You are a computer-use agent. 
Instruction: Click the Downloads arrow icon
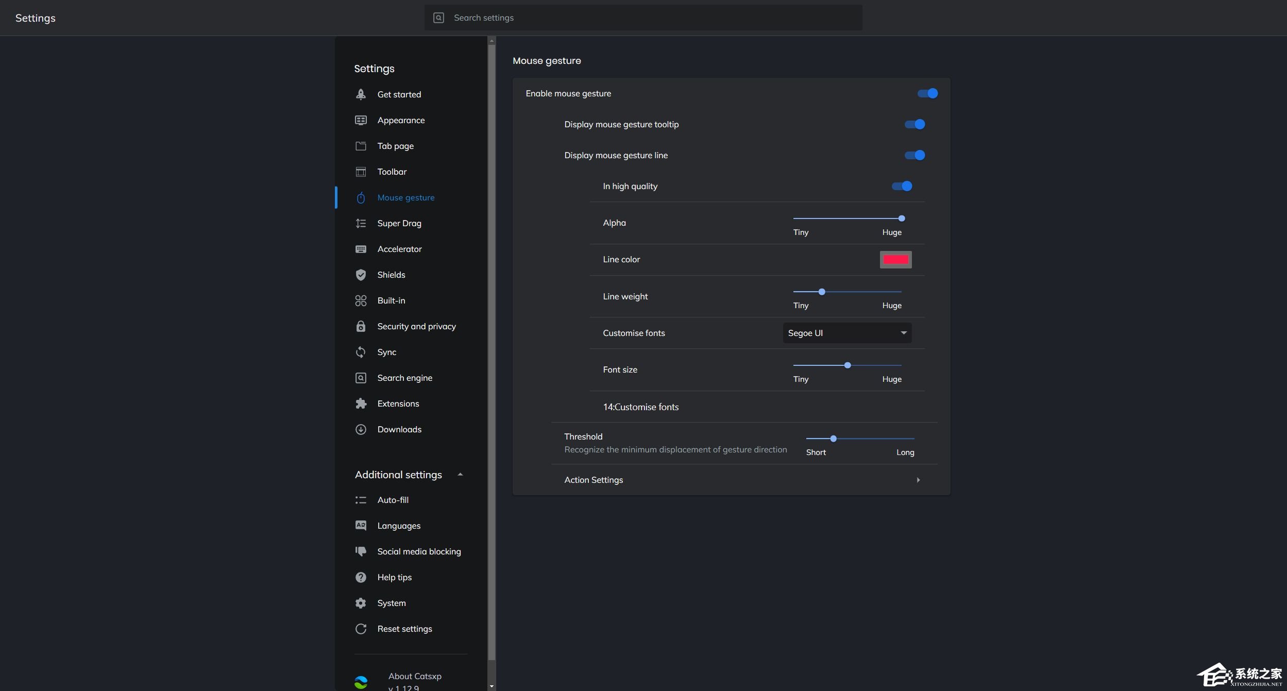pyautogui.click(x=361, y=429)
